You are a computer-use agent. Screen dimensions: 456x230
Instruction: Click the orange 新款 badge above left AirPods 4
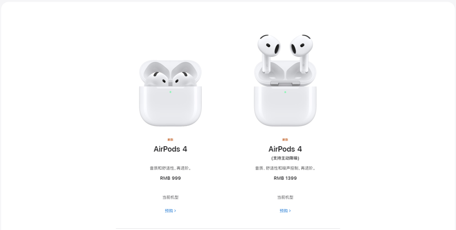pos(171,140)
